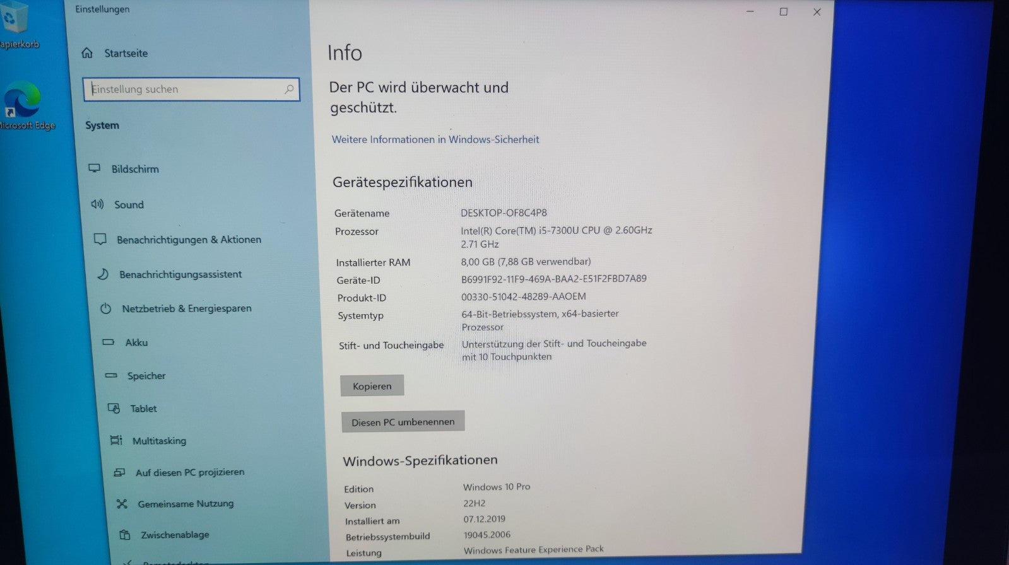Click the 22H2 version value
Viewport: 1009px width, 565px height.
coord(475,503)
